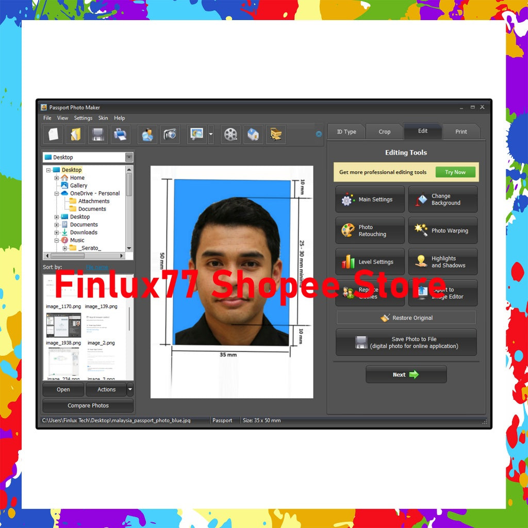Click the home website toolbar icon
This screenshot has width=528, height=528.
point(253,134)
